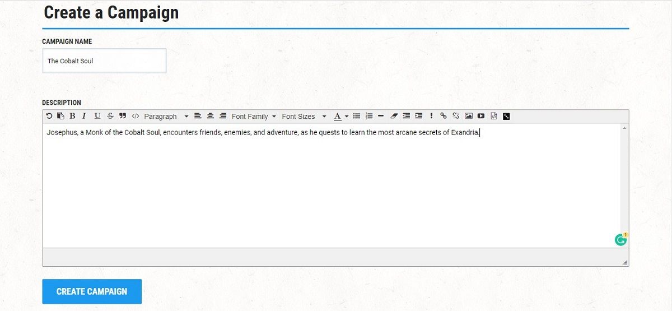This screenshot has height=311, width=672.
Task: Click the exclamation mark toolbar icon
Action: point(431,116)
